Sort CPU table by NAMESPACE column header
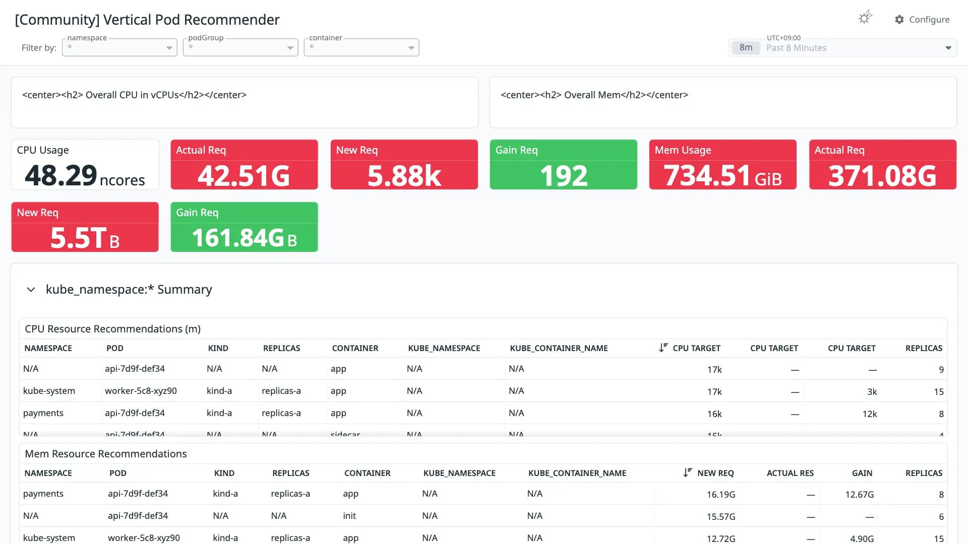The width and height of the screenshot is (968, 544). tap(48, 348)
